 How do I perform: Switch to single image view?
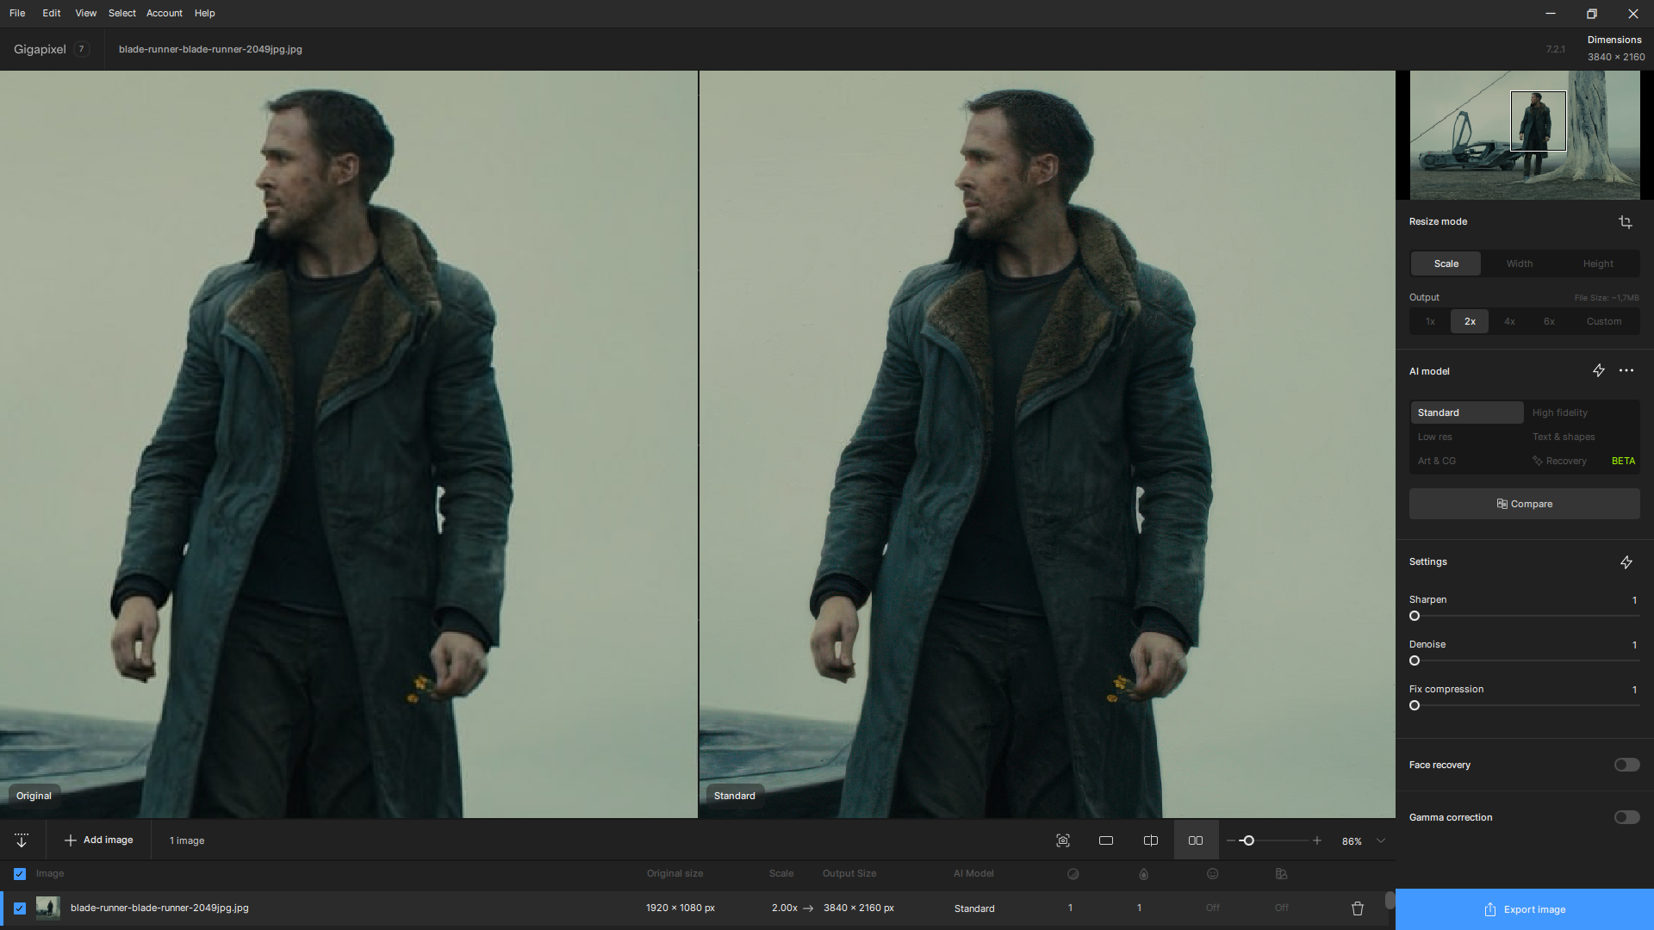(1106, 840)
